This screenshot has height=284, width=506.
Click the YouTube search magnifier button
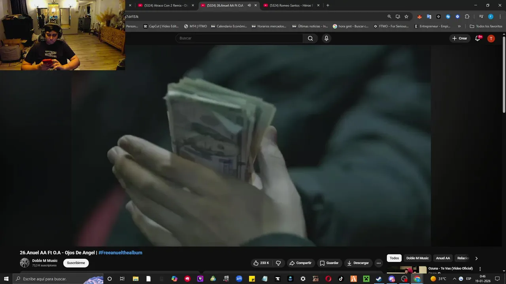[x=310, y=38]
